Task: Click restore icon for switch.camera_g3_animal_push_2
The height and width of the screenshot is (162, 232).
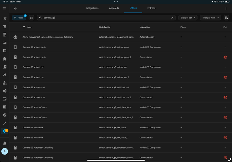Action: 225,57
